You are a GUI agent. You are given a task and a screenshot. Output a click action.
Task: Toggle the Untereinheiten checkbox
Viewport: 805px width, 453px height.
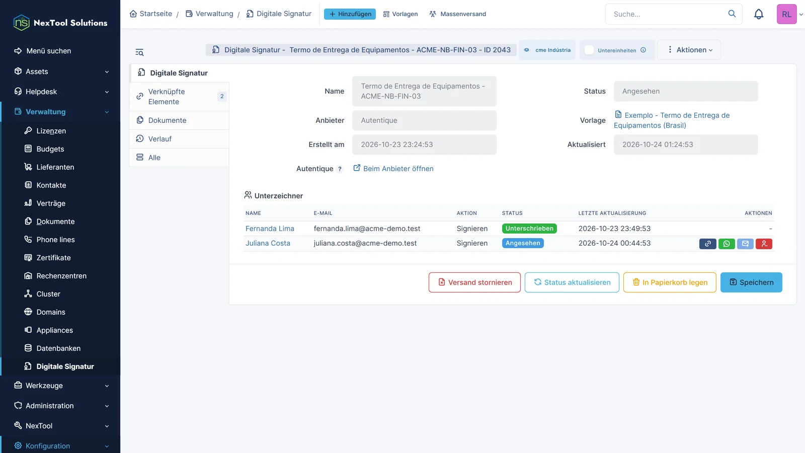pos(589,50)
